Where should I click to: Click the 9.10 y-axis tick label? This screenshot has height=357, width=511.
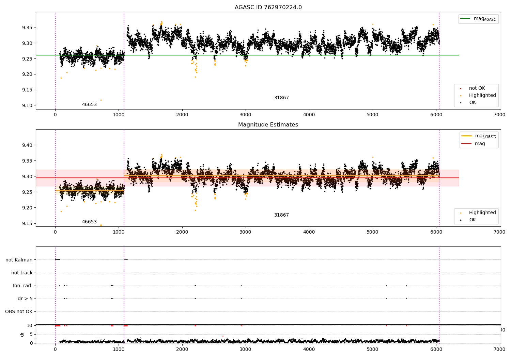tap(27, 105)
